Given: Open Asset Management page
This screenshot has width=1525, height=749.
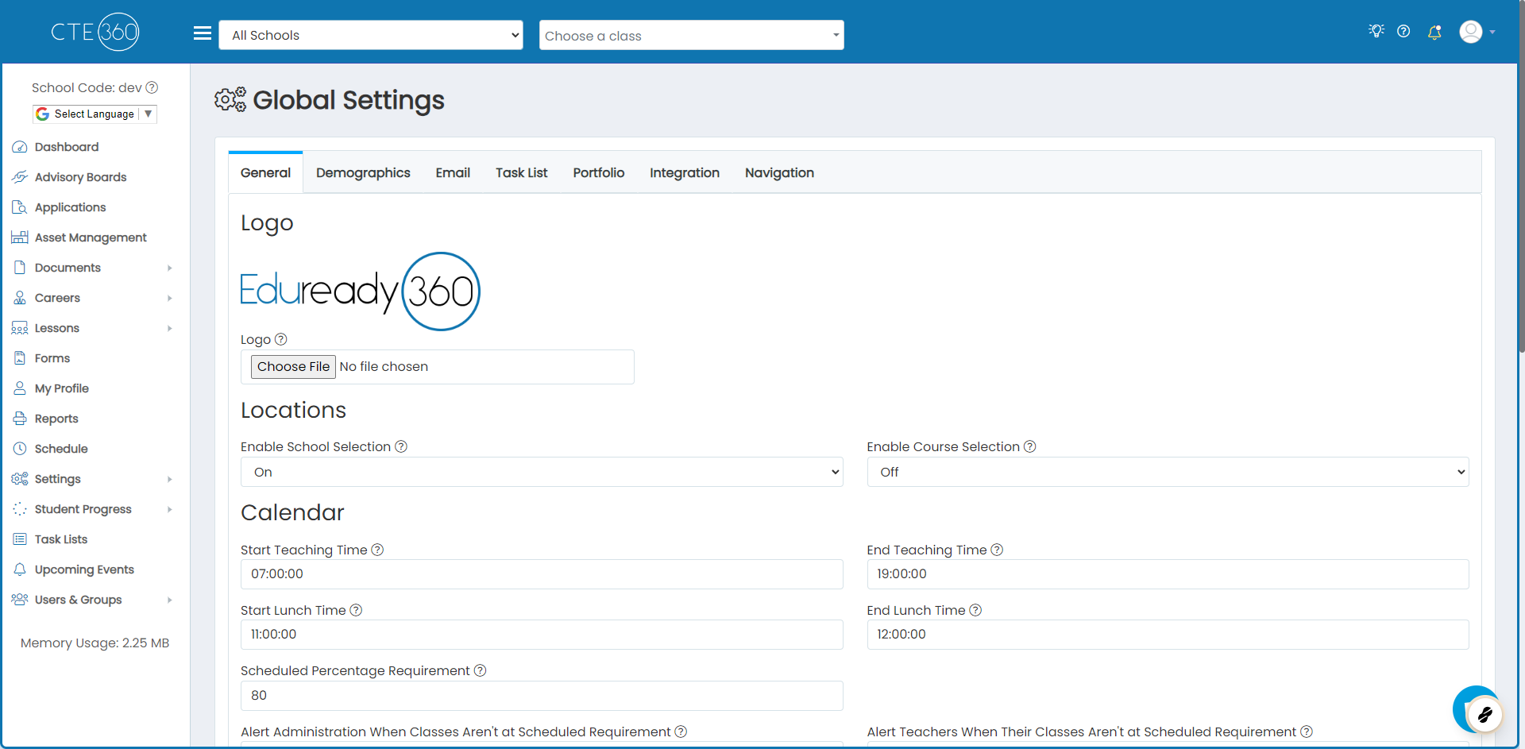Looking at the screenshot, I should 91,237.
